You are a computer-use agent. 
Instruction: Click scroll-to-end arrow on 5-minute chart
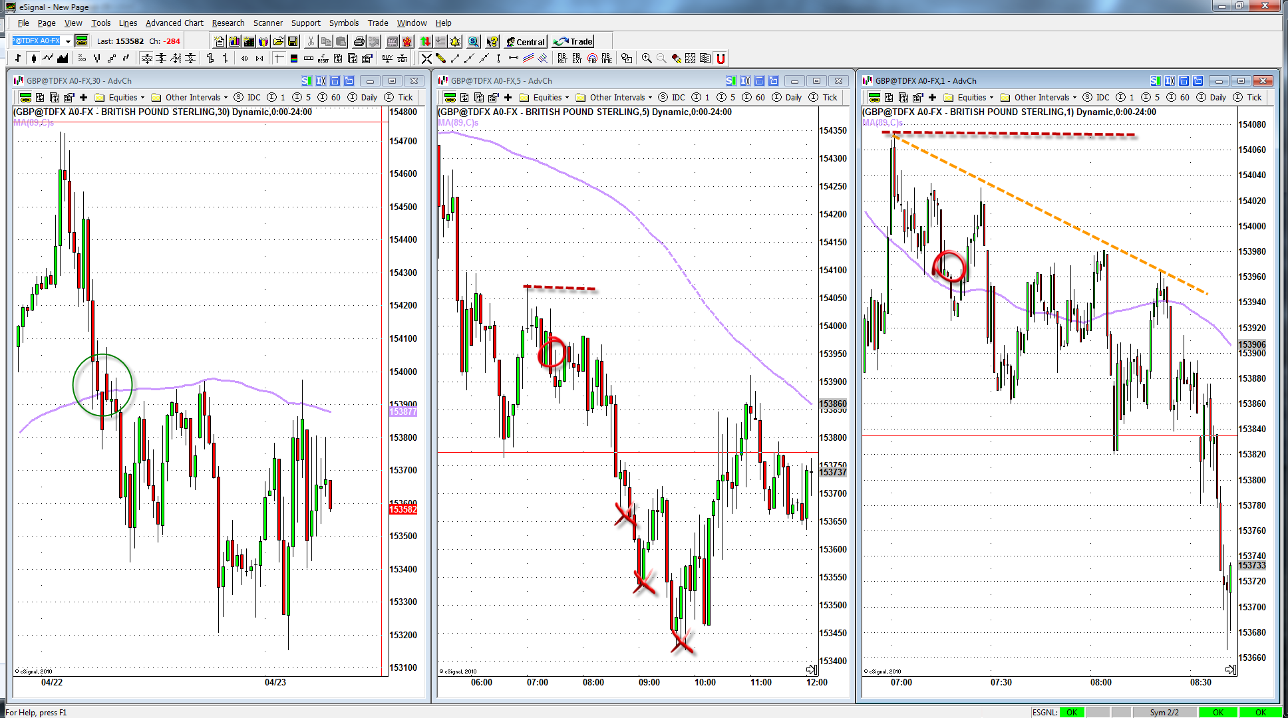pos(811,669)
